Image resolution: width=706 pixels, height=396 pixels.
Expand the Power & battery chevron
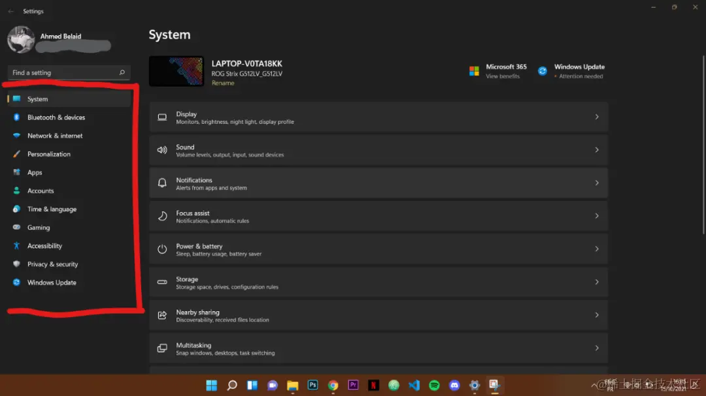coord(597,249)
